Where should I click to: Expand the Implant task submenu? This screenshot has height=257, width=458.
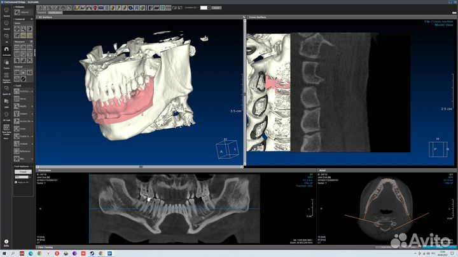tap(32, 114)
